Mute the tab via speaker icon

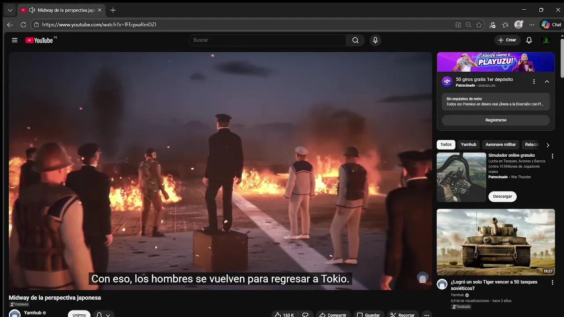32,10
